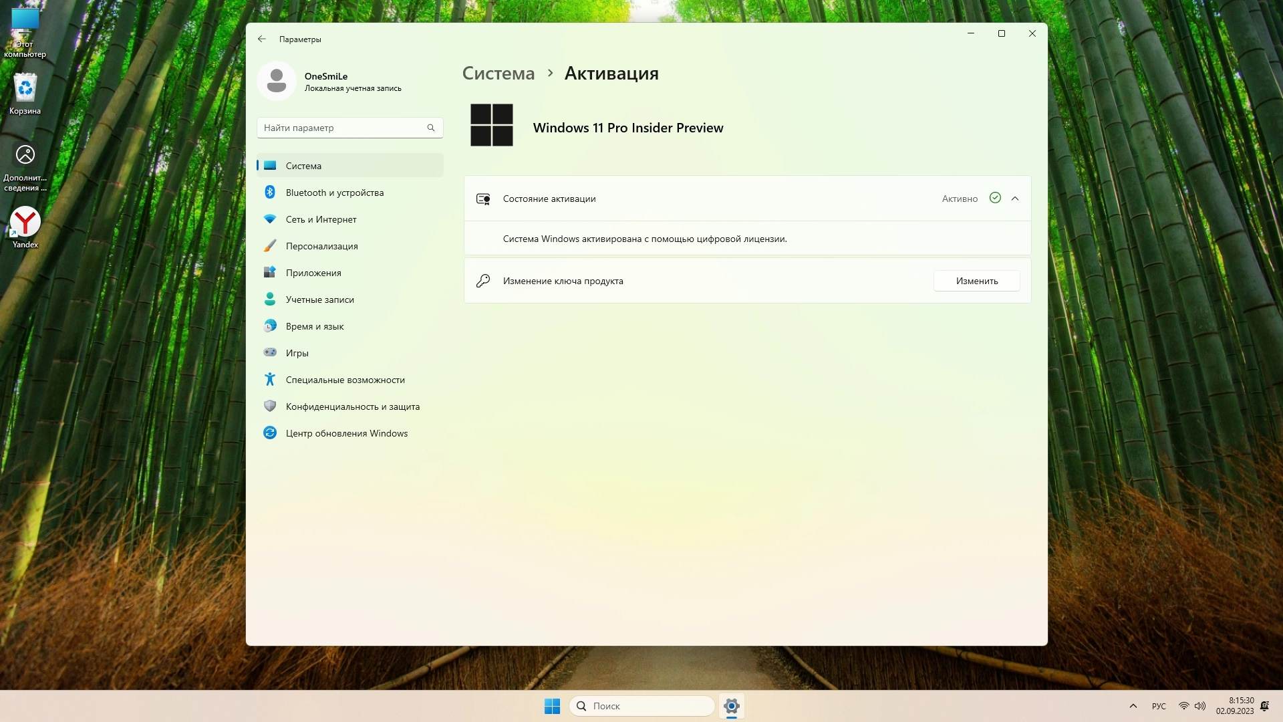The image size is (1283, 722).
Task: Click the OneSmiLe account avatar
Action: pos(277,82)
